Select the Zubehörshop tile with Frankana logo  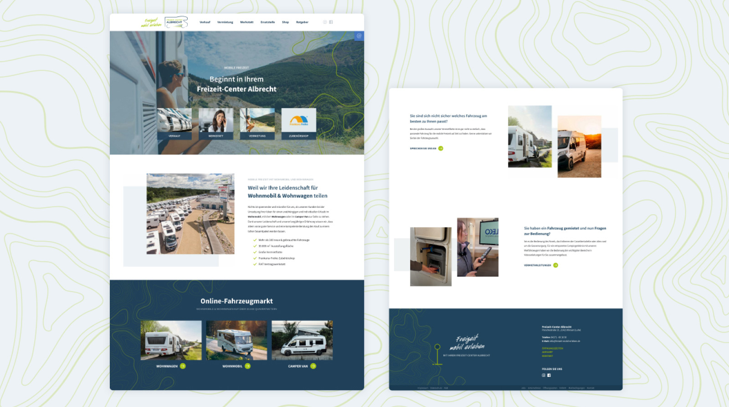pos(298,124)
